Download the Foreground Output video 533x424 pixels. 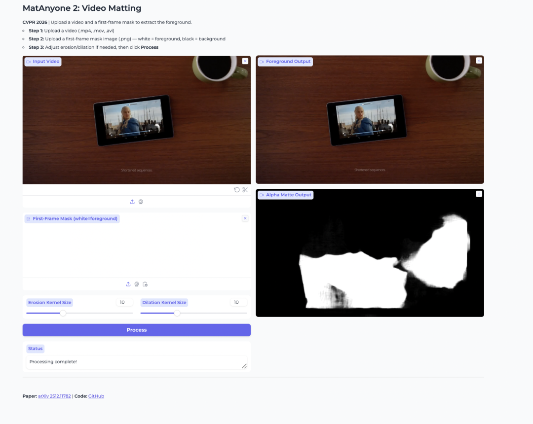click(x=479, y=61)
